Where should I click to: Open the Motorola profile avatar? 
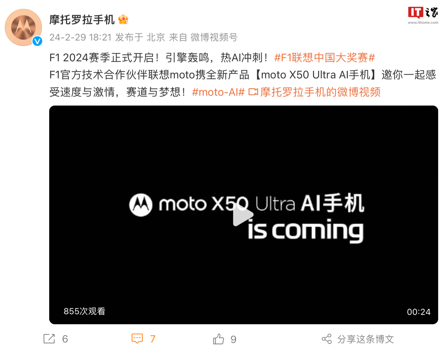pyautogui.click(x=23, y=27)
